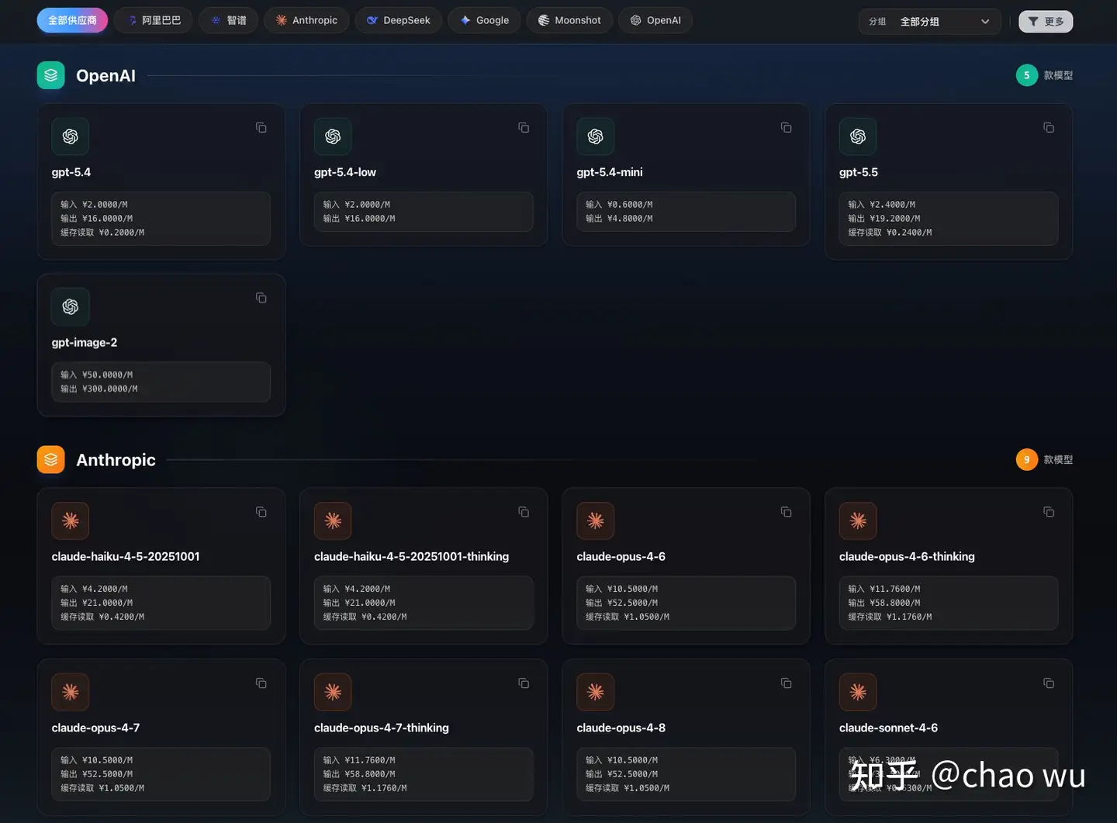
Task: Click the orange stack icon beside the Anthropic heading
Action: pos(51,459)
